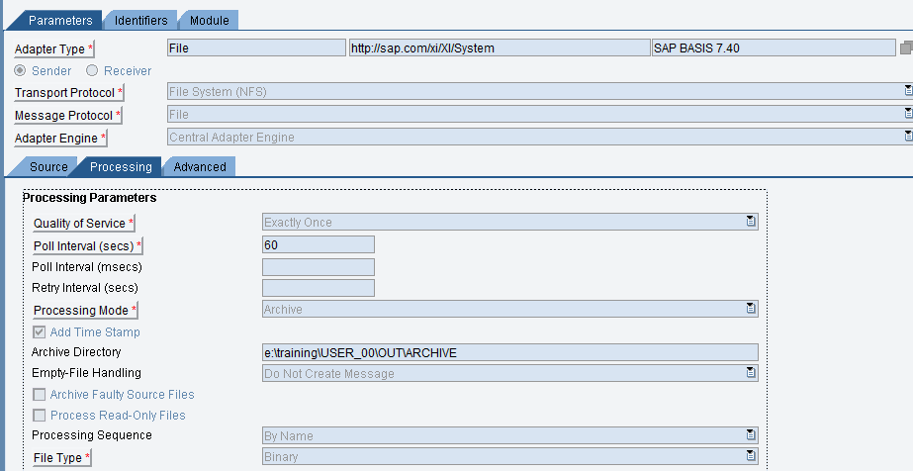The image size is (913, 471).
Task: Click the Processing Mode label button
Action: pyautogui.click(x=85, y=311)
